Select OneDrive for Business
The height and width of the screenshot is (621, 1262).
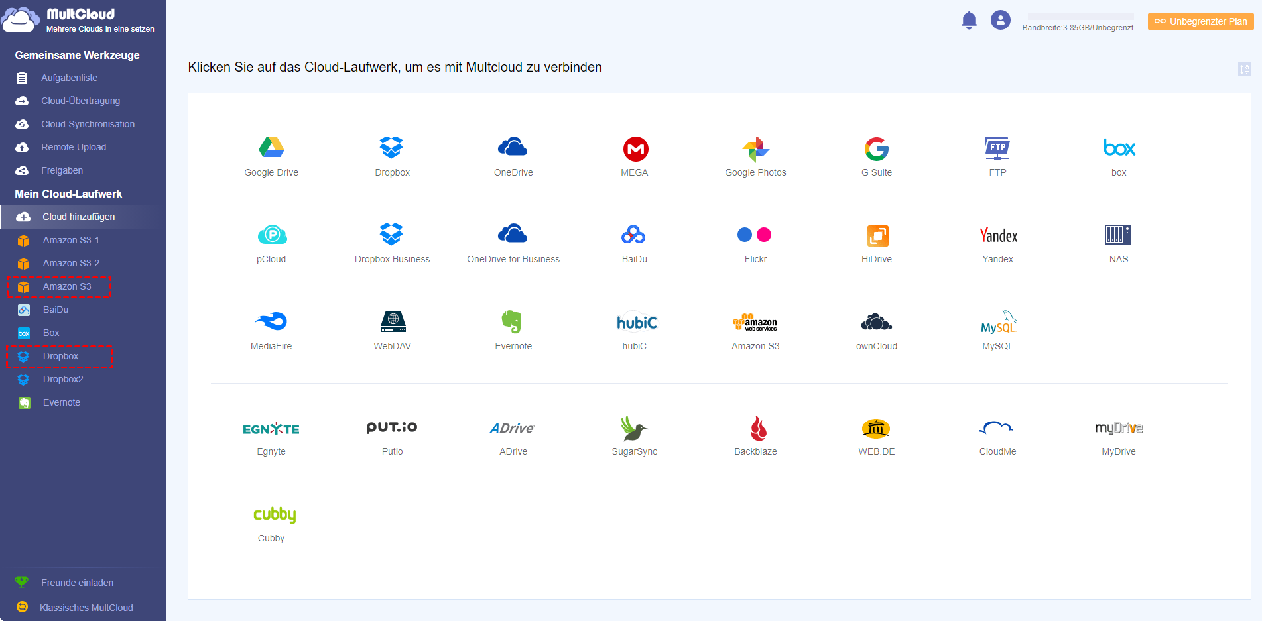click(x=513, y=243)
